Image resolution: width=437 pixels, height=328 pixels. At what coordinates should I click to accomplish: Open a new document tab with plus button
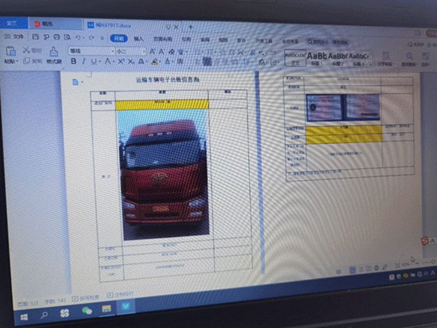[x=191, y=27]
